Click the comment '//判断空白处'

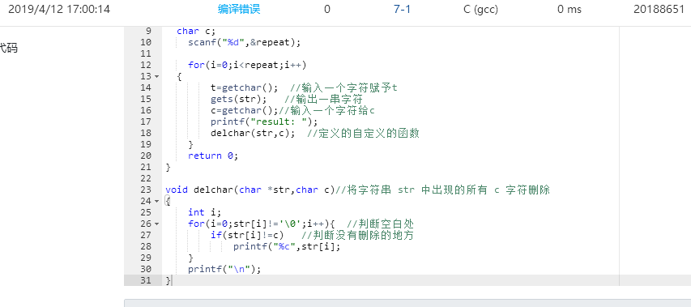coord(380,224)
